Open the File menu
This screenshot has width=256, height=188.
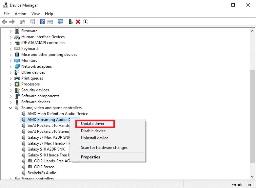click(7, 14)
